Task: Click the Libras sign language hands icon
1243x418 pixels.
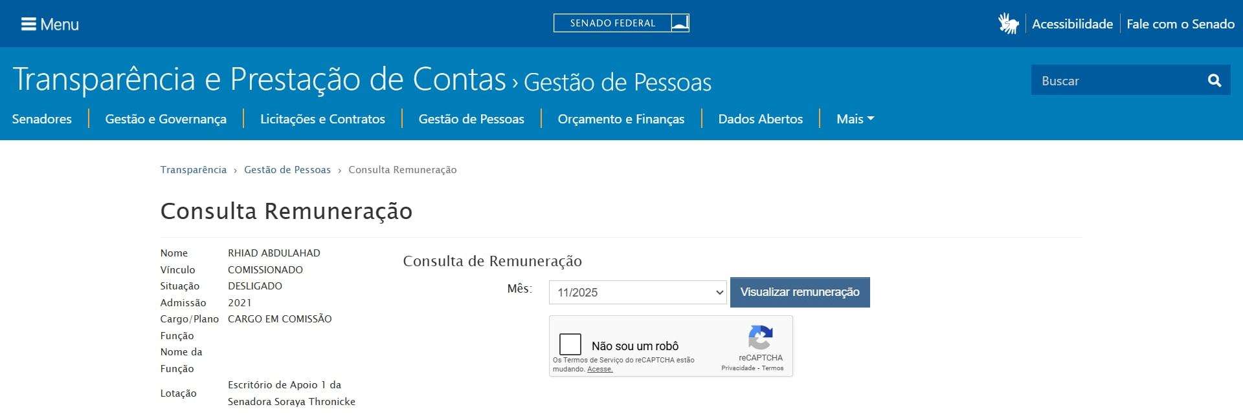Action: click(x=1008, y=24)
